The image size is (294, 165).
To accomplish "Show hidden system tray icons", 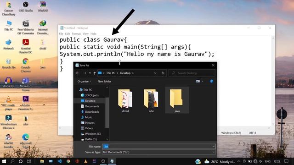I will click(239, 161).
